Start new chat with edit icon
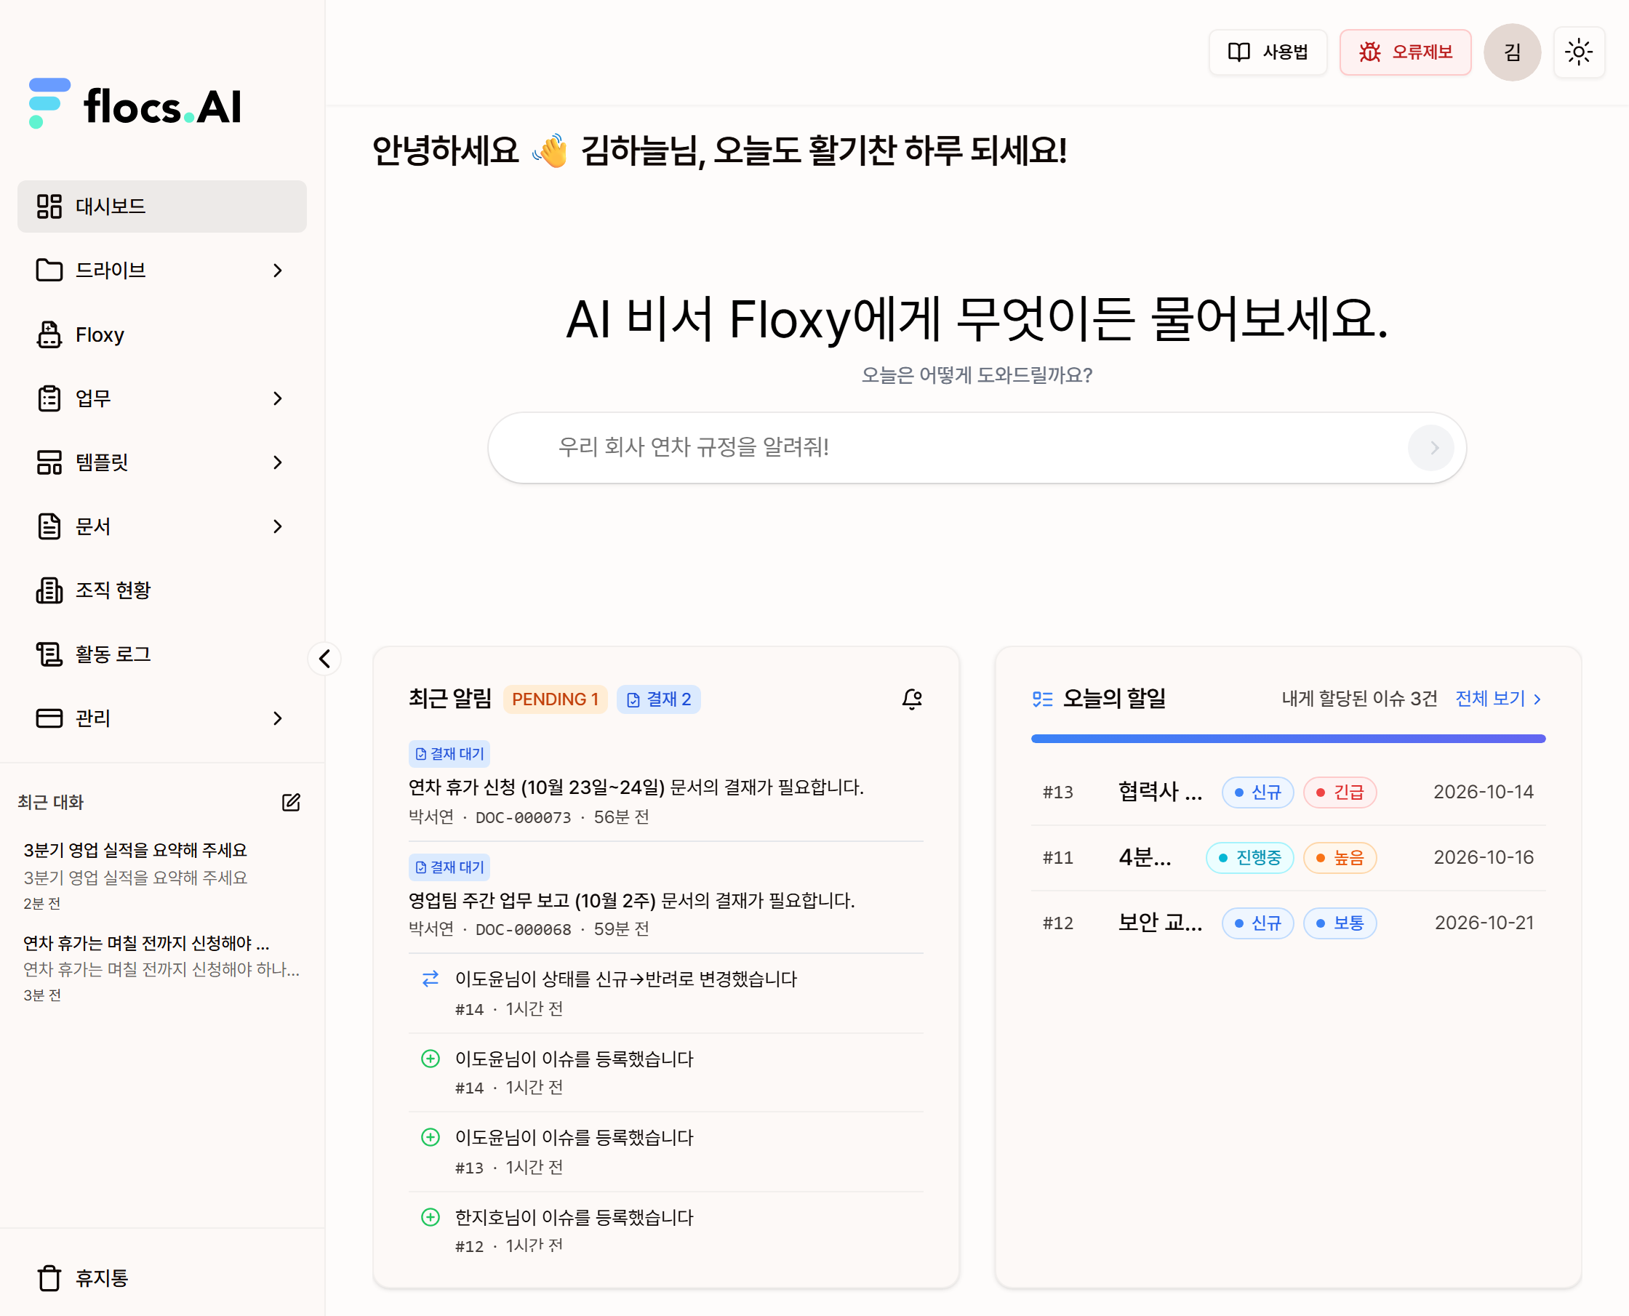This screenshot has width=1629, height=1316. point(291,802)
